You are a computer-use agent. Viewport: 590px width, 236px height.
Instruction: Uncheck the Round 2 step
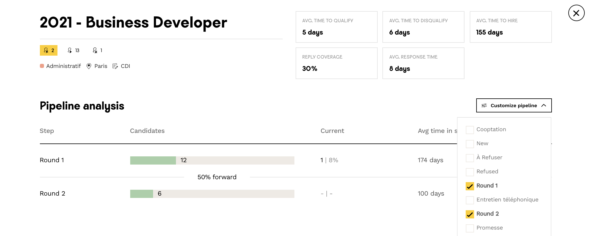pos(470,214)
